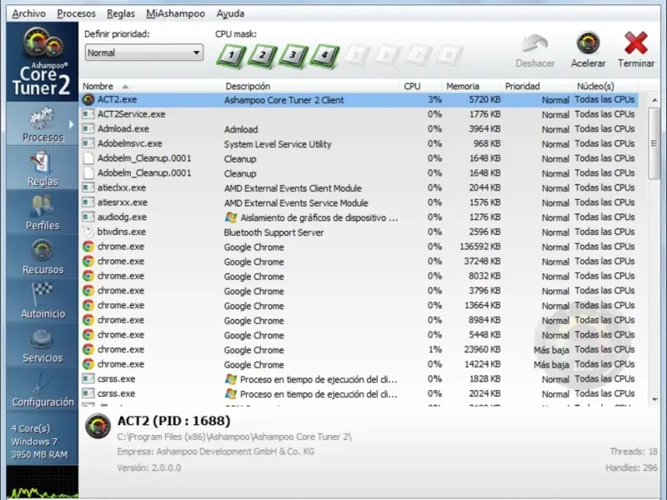The image size is (667, 500).
Task: Click AMD External Events Client Module text
Action: (x=293, y=188)
